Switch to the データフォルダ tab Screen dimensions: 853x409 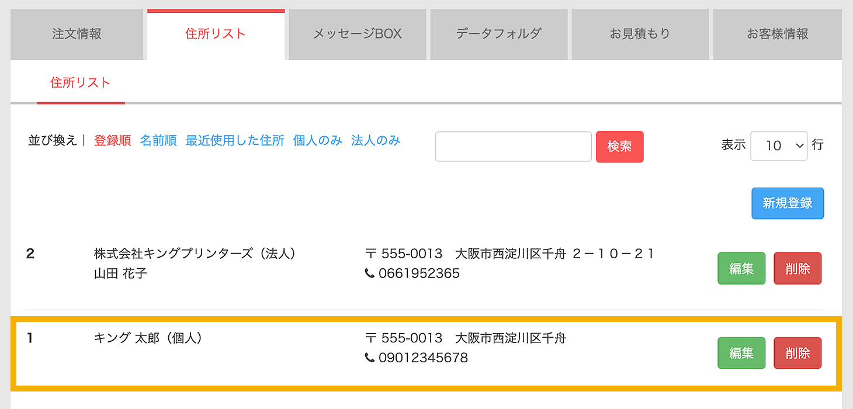point(498,34)
